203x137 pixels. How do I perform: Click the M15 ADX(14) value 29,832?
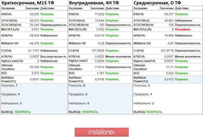(x=34, y=36)
